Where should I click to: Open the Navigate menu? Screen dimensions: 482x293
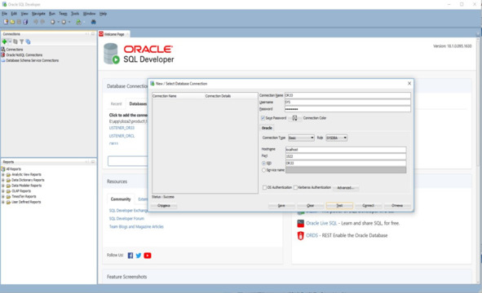click(38, 14)
